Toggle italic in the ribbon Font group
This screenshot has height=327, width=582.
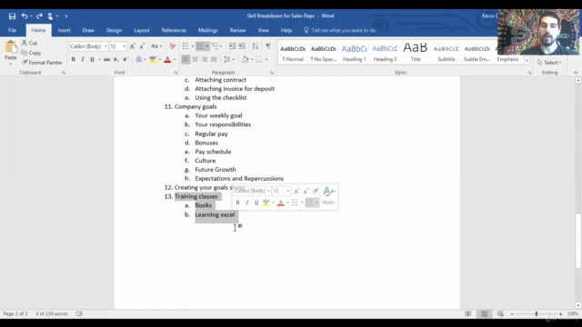83,59
